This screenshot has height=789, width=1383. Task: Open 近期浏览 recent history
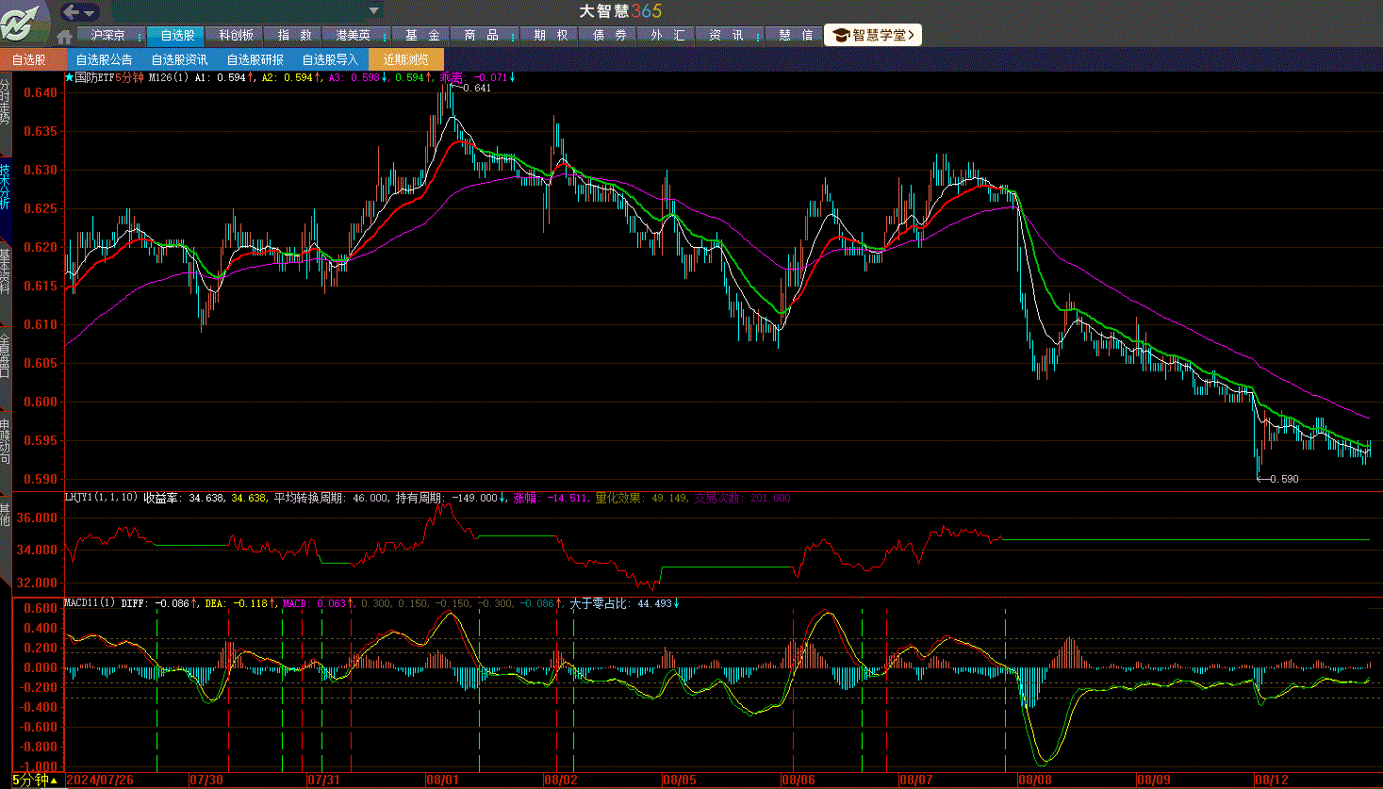[405, 59]
